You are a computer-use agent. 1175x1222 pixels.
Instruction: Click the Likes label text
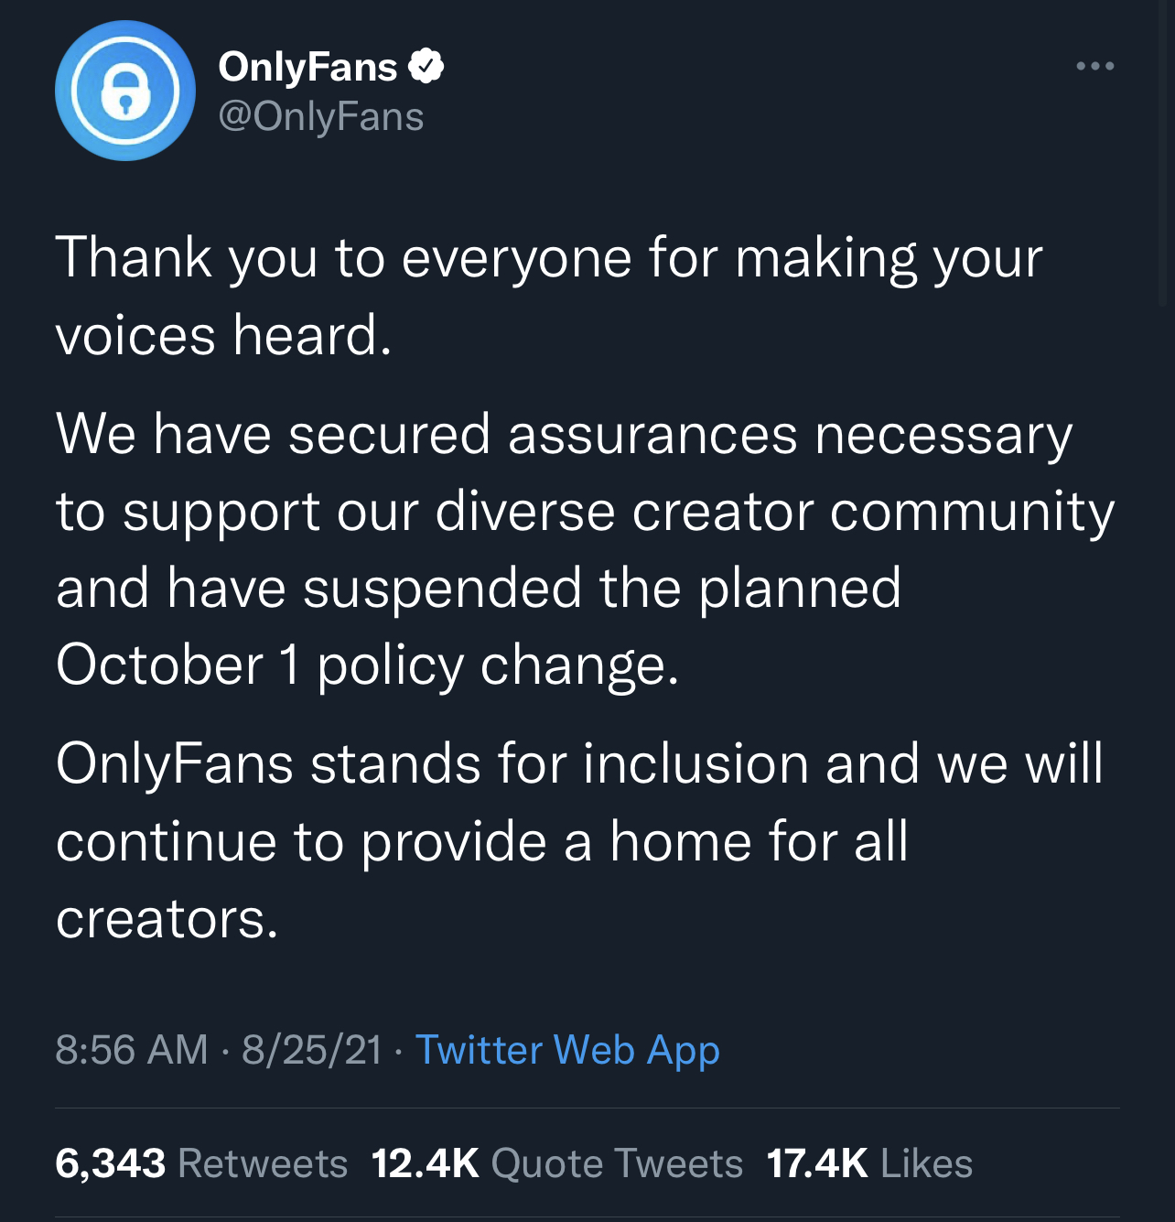[x=926, y=1163]
